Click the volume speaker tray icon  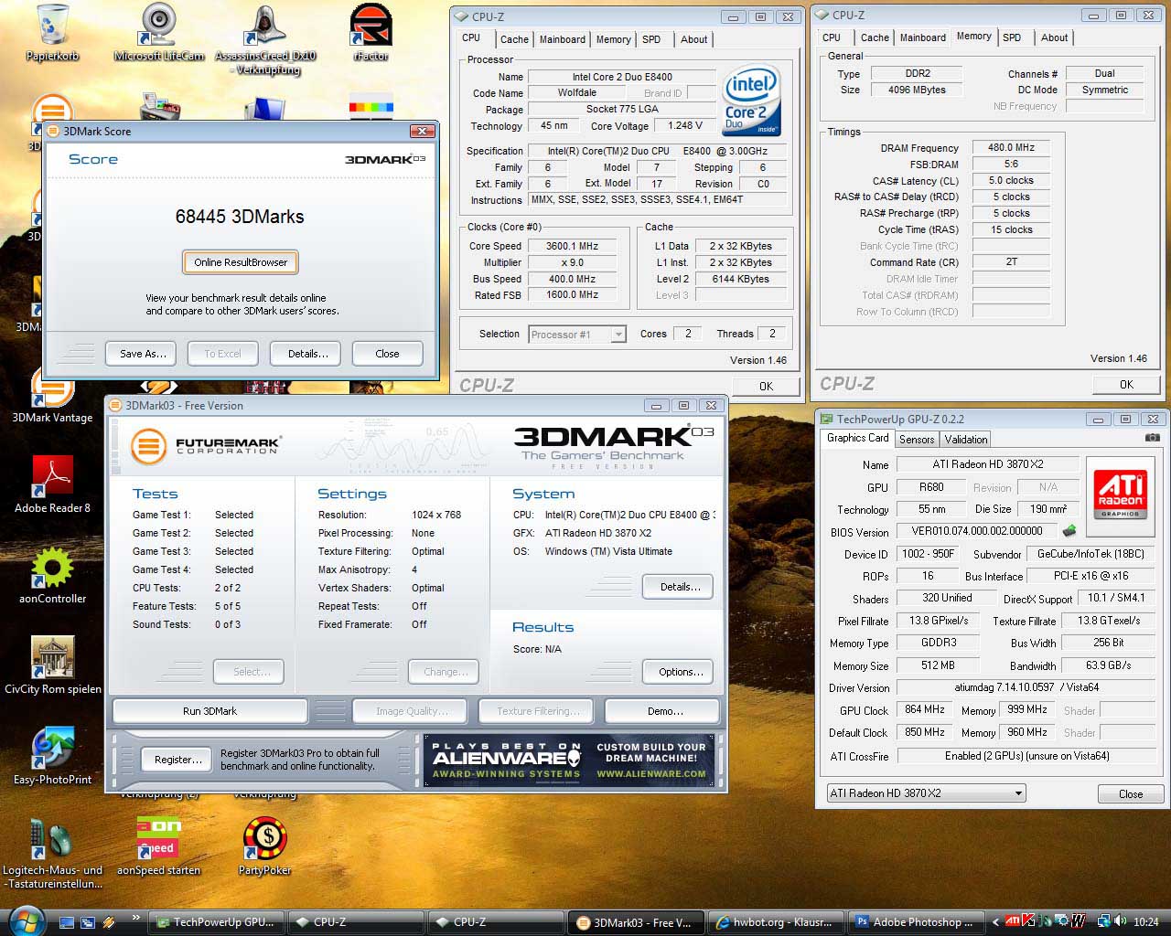tap(1122, 921)
